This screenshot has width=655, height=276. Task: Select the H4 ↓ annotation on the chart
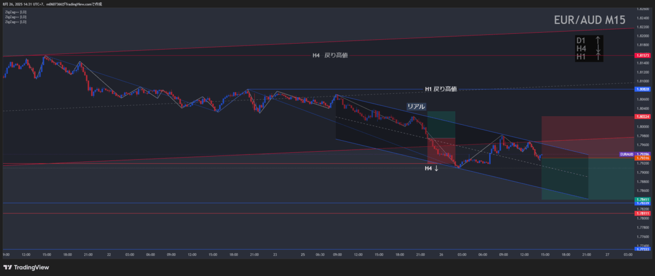432,169
